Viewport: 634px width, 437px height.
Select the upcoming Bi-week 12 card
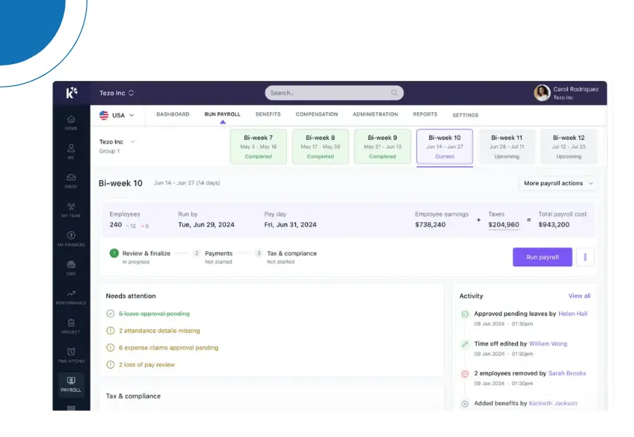pos(569,146)
